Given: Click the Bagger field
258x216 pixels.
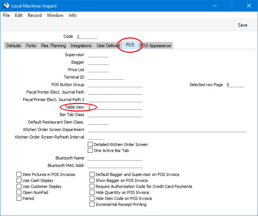Looking at the screenshot, I should click(98, 62).
